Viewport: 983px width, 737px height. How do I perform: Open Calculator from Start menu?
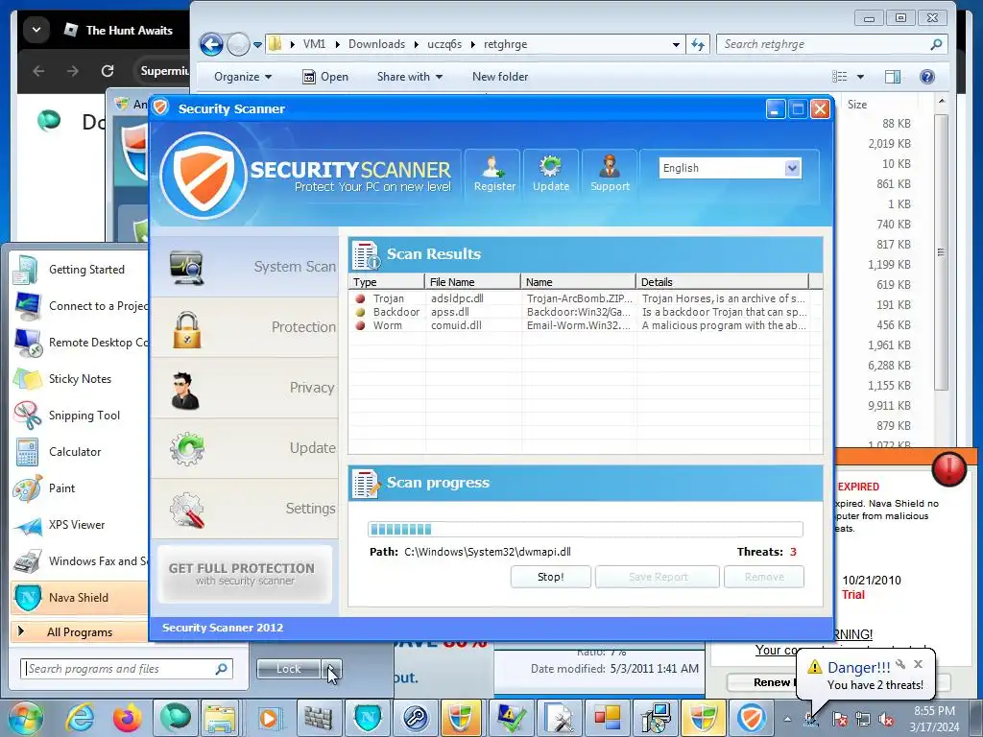pyautogui.click(x=79, y=451)
